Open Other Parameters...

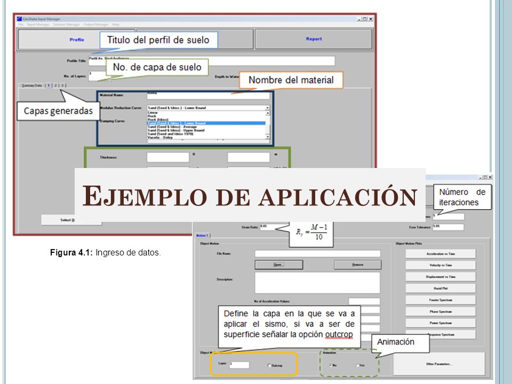pos(439,364)
